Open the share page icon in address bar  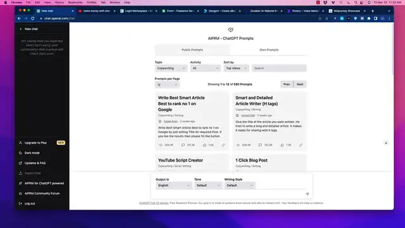pyautogui.click(x=320, y=18)
